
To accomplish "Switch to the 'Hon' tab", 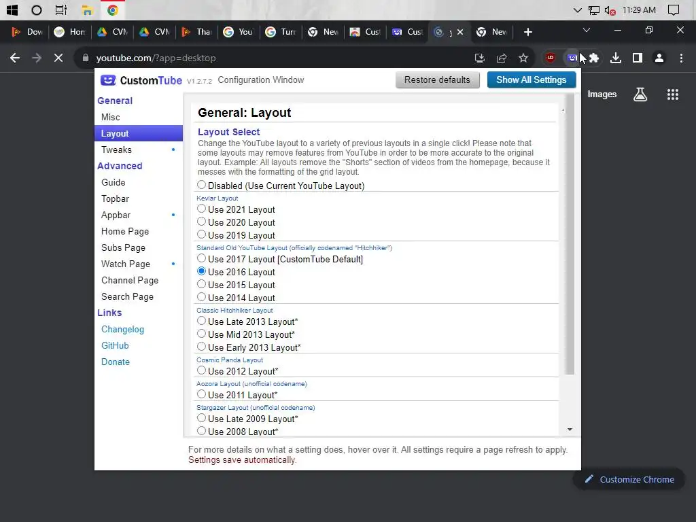I will 70,32.
